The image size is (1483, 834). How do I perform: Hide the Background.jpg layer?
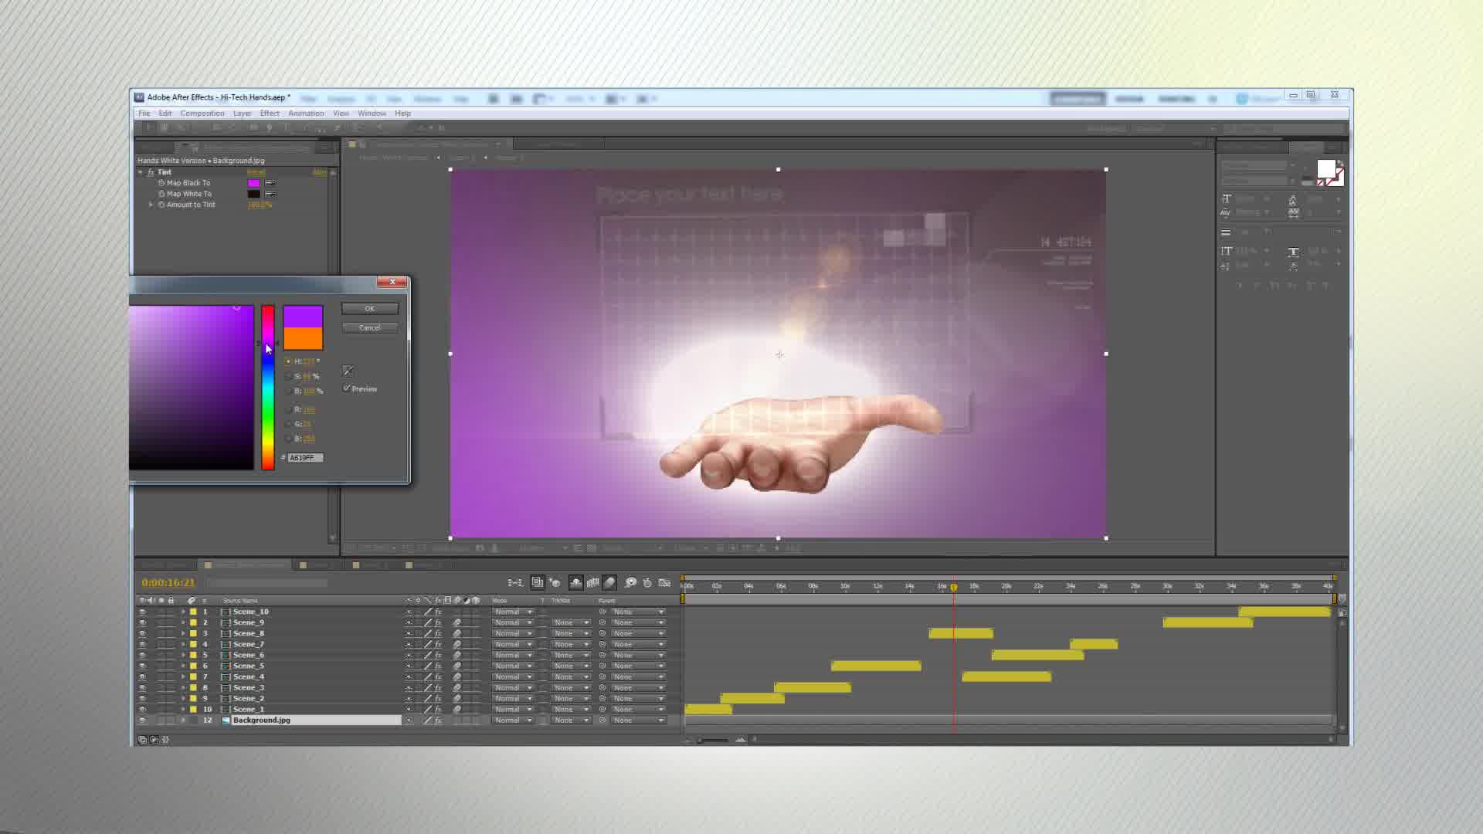(142, 720)
